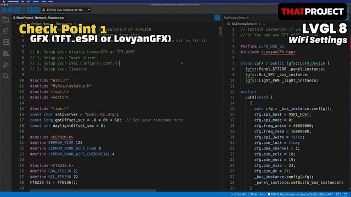Viewport: 351px width, 197px height.
Task: Click comment 'Setup your Touch driver'
Action: click(x=70, y=57)
